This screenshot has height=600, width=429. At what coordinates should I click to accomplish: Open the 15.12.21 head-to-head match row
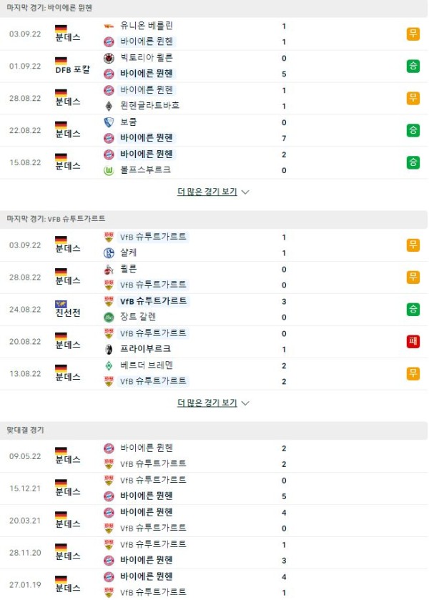214,488
